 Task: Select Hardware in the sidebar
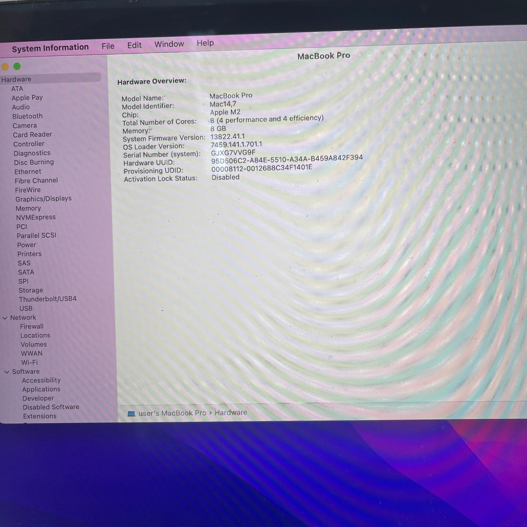pos(16,79)
